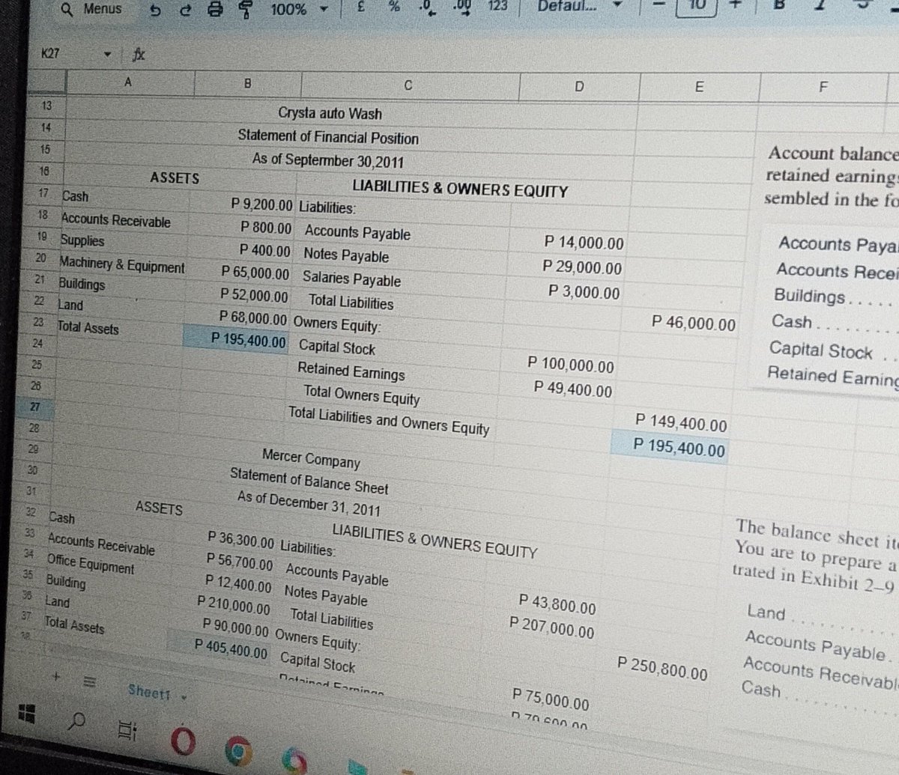
Task: Open the 123 more formats menu
Action: 497,5
